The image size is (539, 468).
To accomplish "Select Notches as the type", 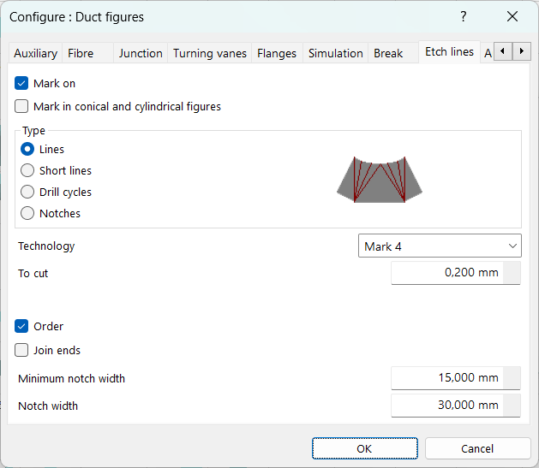I will pos(27,213).
